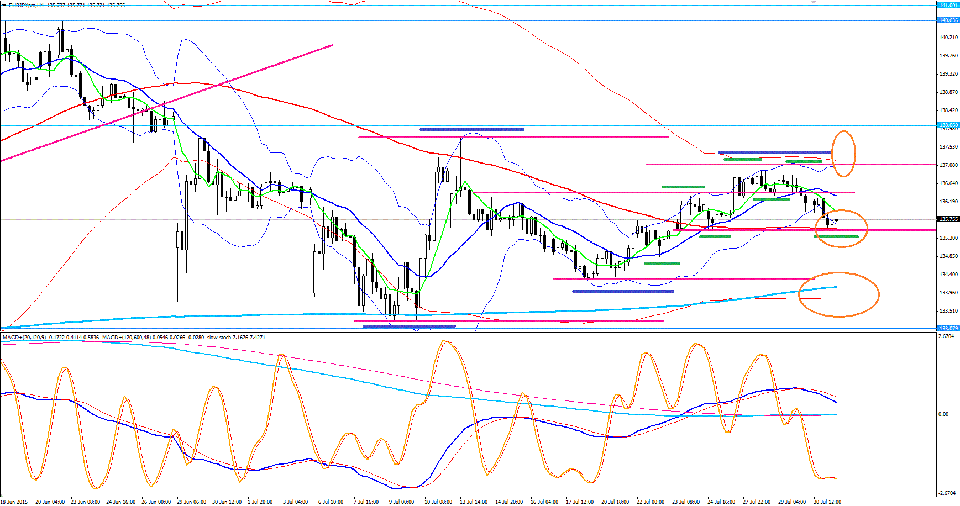Viewport: 960px width, 506px height.
Task: Click the 17 Jul 12:00 time label
Action: point(580,502)
